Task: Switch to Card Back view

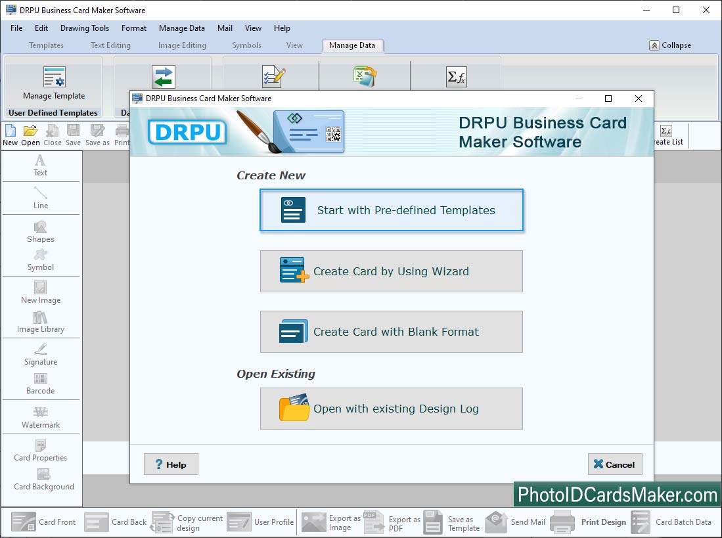Action: (x=116, y=522)
